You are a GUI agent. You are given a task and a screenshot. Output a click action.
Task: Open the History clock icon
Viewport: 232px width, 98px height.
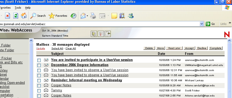pos(73,16)
